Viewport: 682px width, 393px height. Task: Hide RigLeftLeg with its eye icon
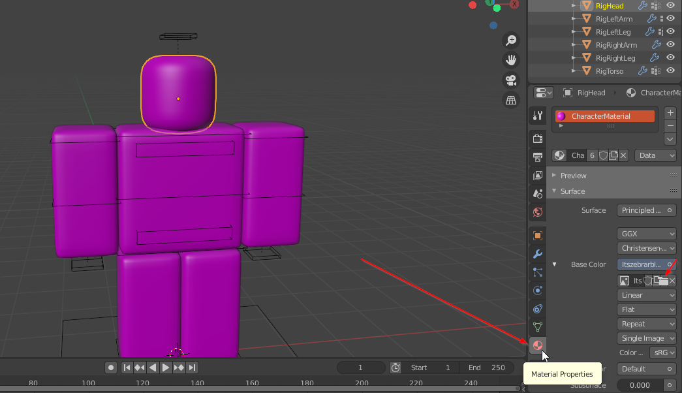pos(670,32)
